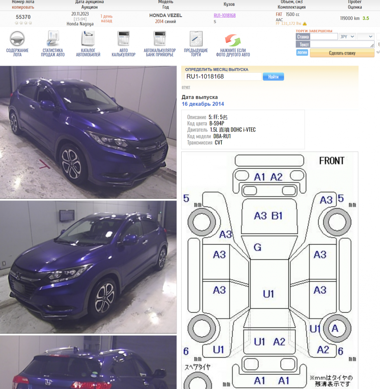
Task: Click the yellow warning triangle near horsepower
Action: (305, 24)
